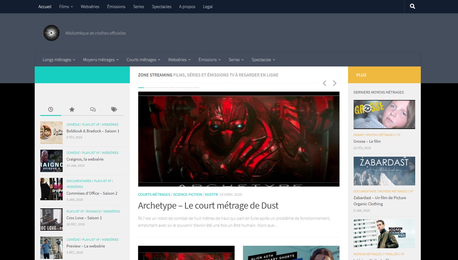Open the Courts métrages dropdown menu
Image resolution: width=458 pixels, height=260 pixels.
tap(143, 60)
